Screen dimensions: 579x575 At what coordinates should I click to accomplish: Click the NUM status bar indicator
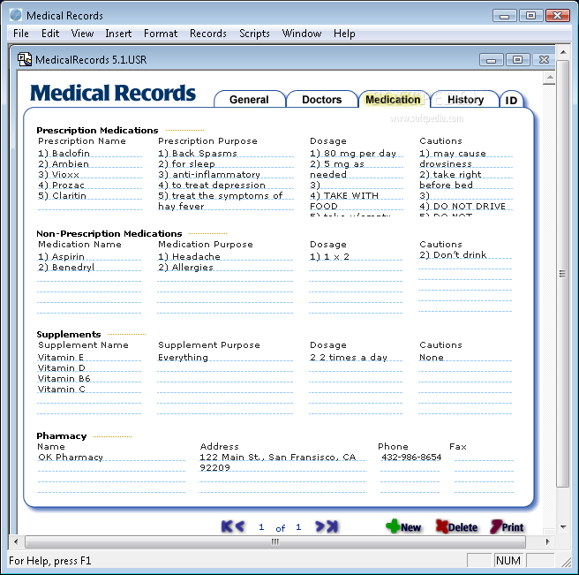tap(508, 561)
